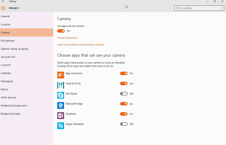The height and width of the screenshot is (145, 226).
Task: Select Location in the sidebar
Action: click(x=26, y=24)
